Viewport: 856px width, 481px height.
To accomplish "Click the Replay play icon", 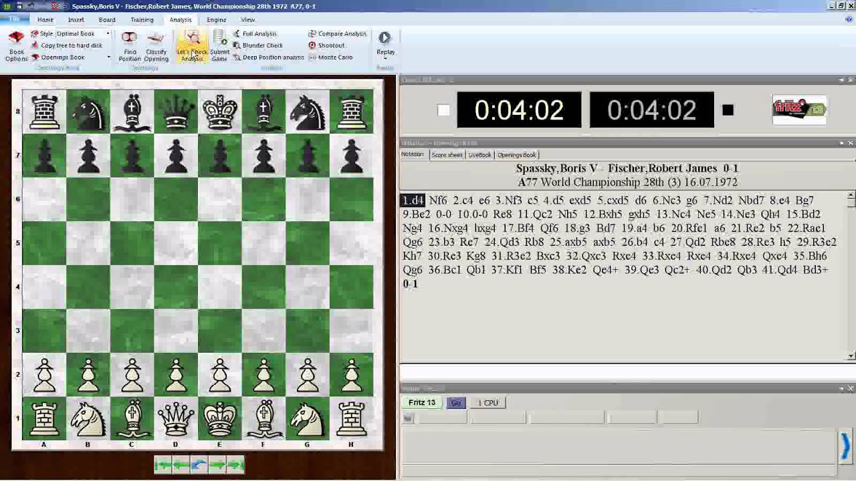I will click(x=385, y=37).
